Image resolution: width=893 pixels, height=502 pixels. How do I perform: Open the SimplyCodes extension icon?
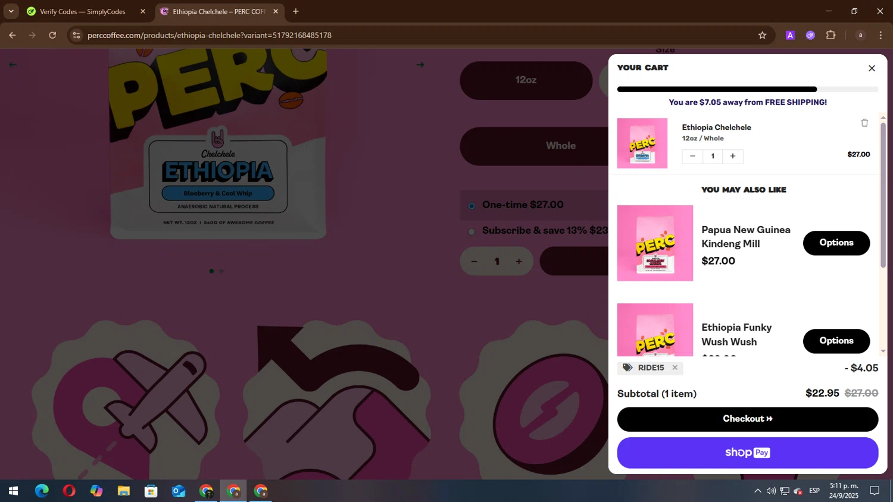point(810,35)
